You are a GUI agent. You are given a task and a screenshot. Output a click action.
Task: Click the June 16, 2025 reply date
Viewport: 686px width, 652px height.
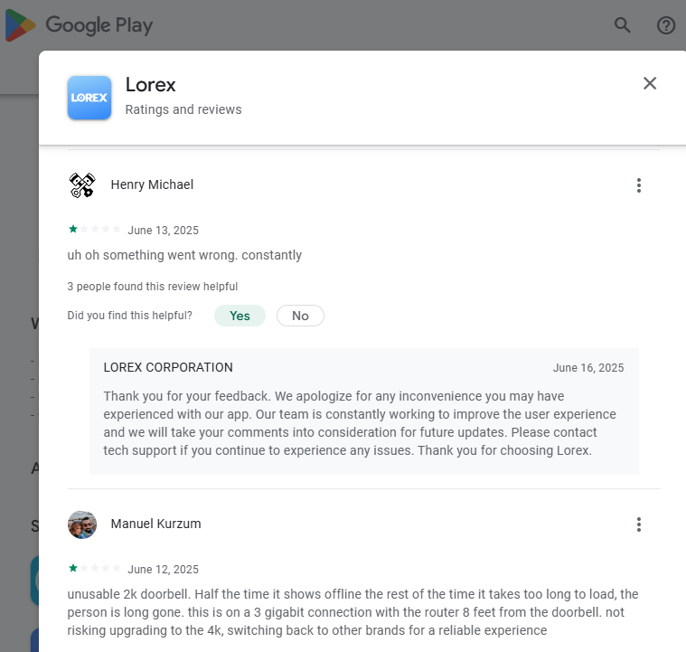(x=588, y=368)
